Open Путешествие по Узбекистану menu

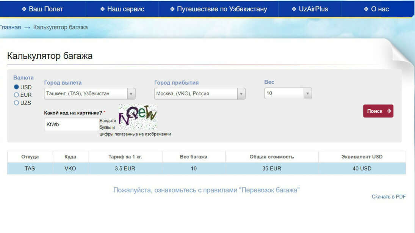click(218, 9)
